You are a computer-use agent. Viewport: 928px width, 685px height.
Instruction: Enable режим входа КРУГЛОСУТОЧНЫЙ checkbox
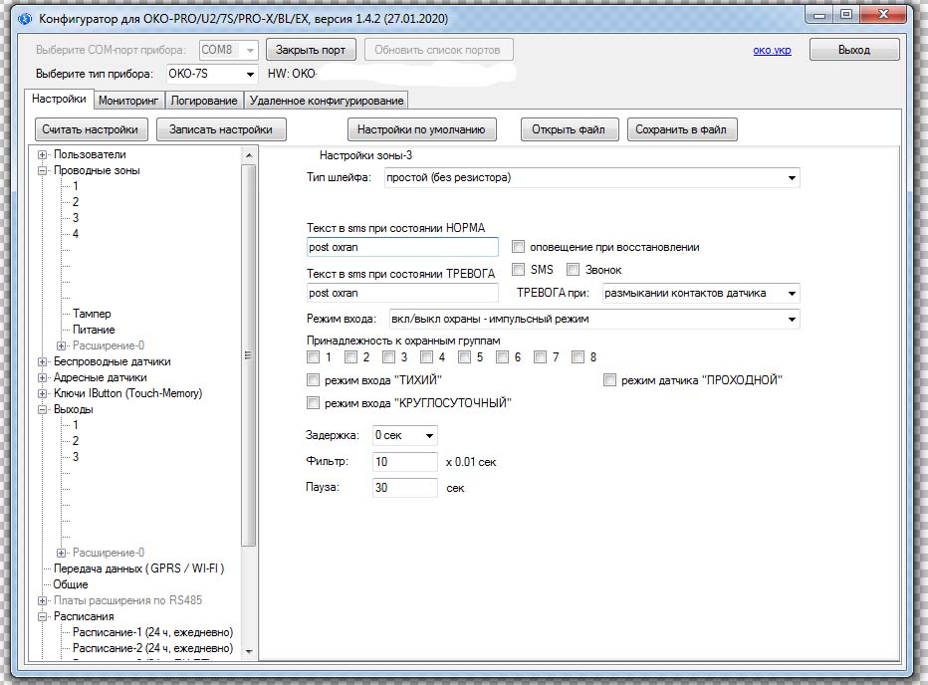[x=313, y=403]
